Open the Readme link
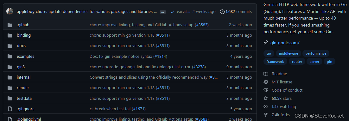349x121 pixels. click(279, 74)
